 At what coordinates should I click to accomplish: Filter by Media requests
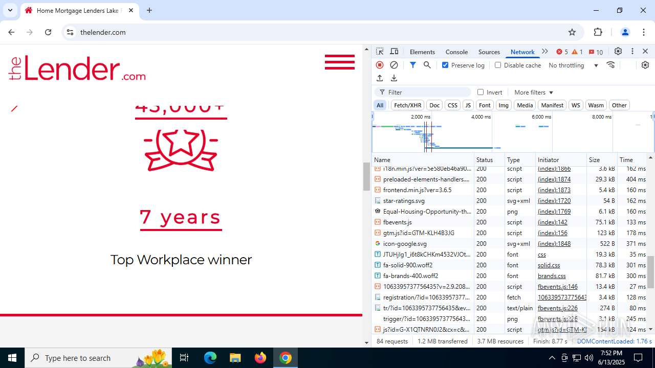[x=525, y=105]
